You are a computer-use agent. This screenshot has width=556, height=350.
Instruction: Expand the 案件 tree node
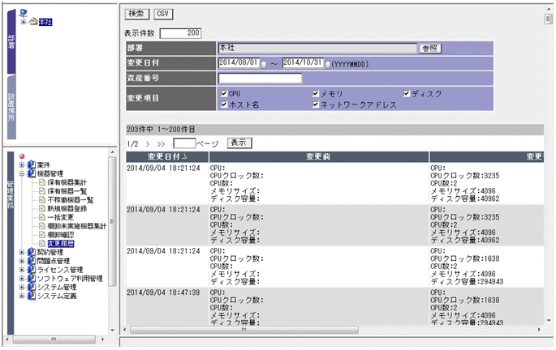point(22,165)
